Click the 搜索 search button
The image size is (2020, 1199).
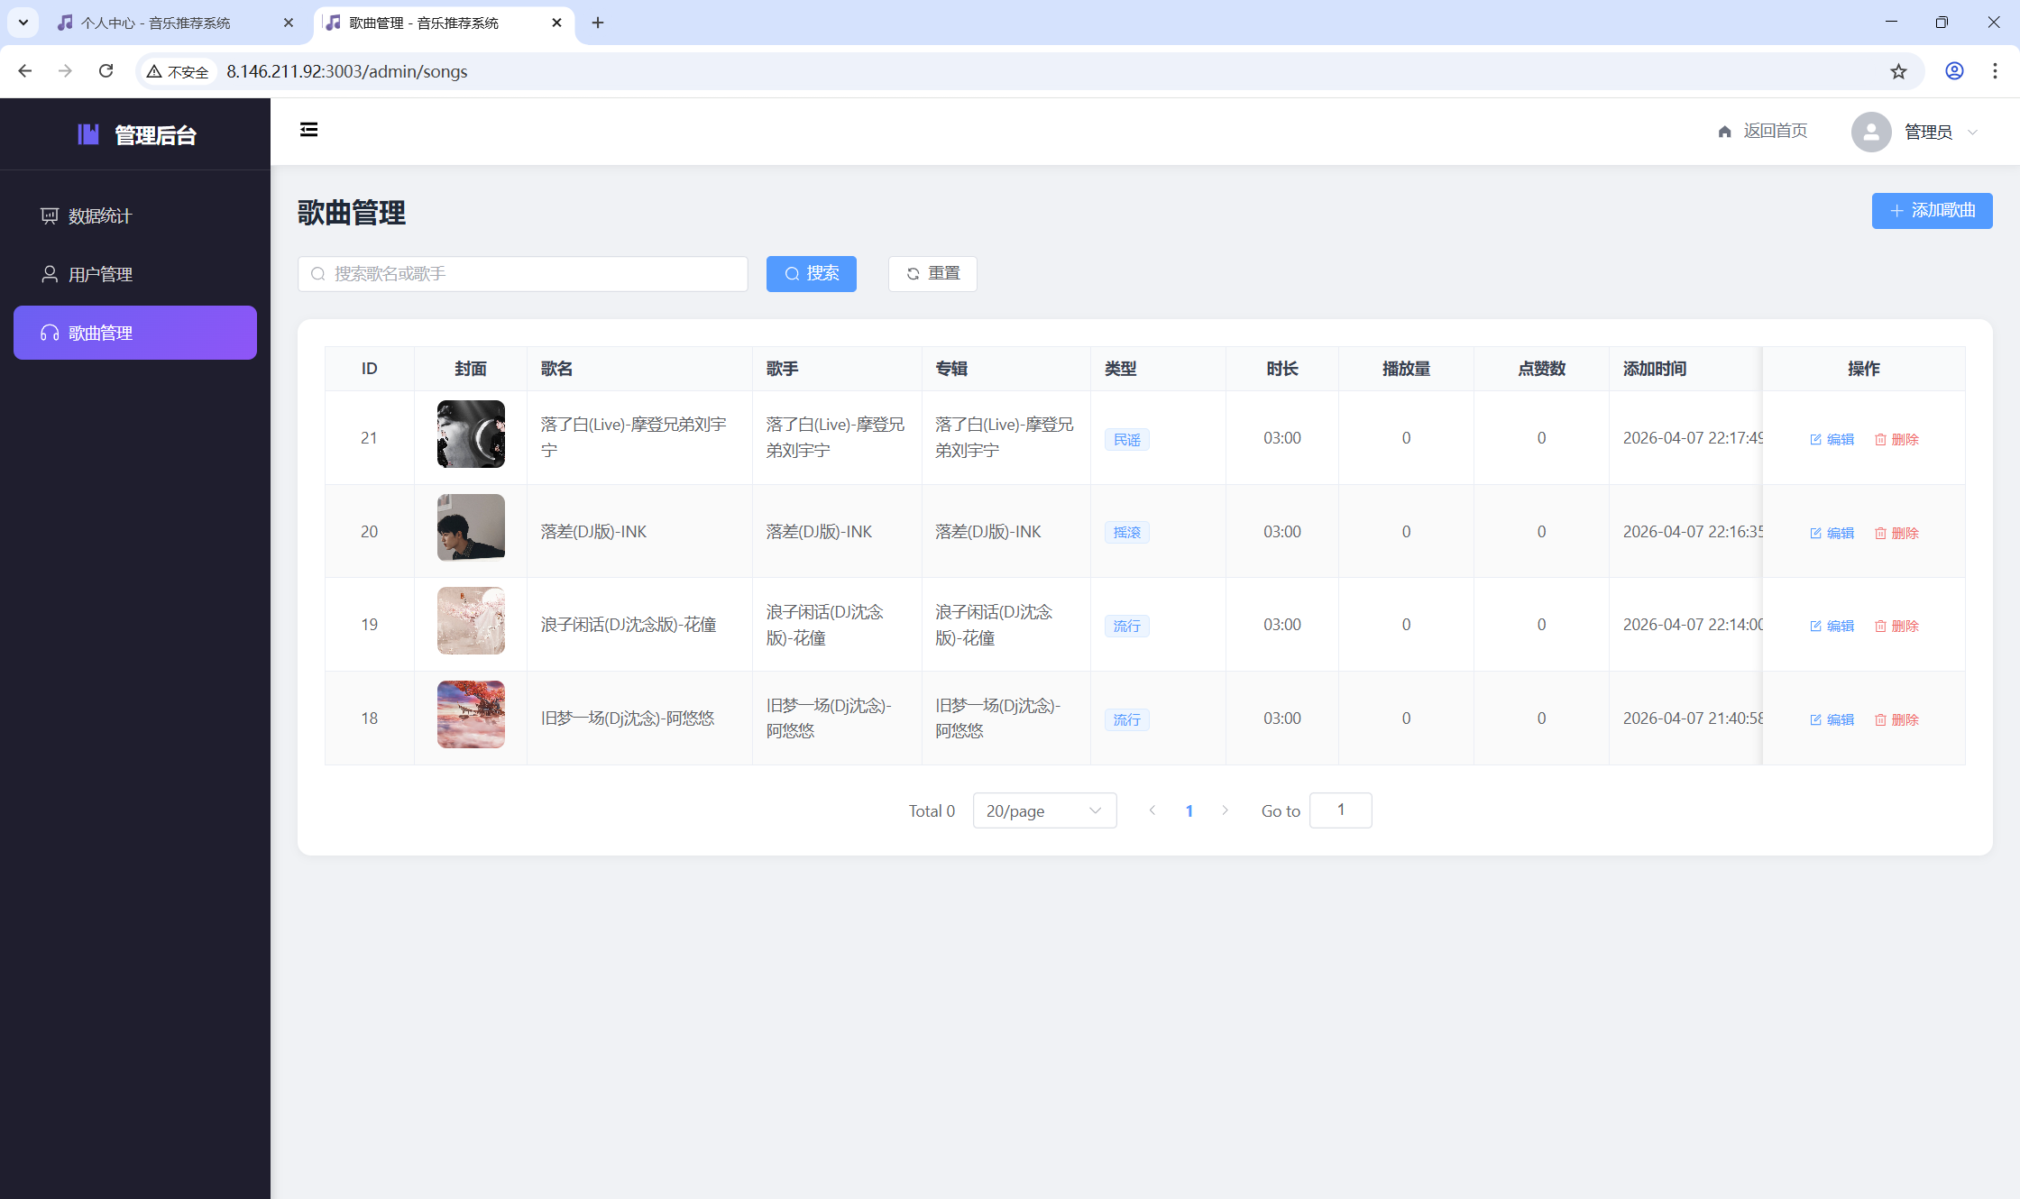(x=811, y=274)
